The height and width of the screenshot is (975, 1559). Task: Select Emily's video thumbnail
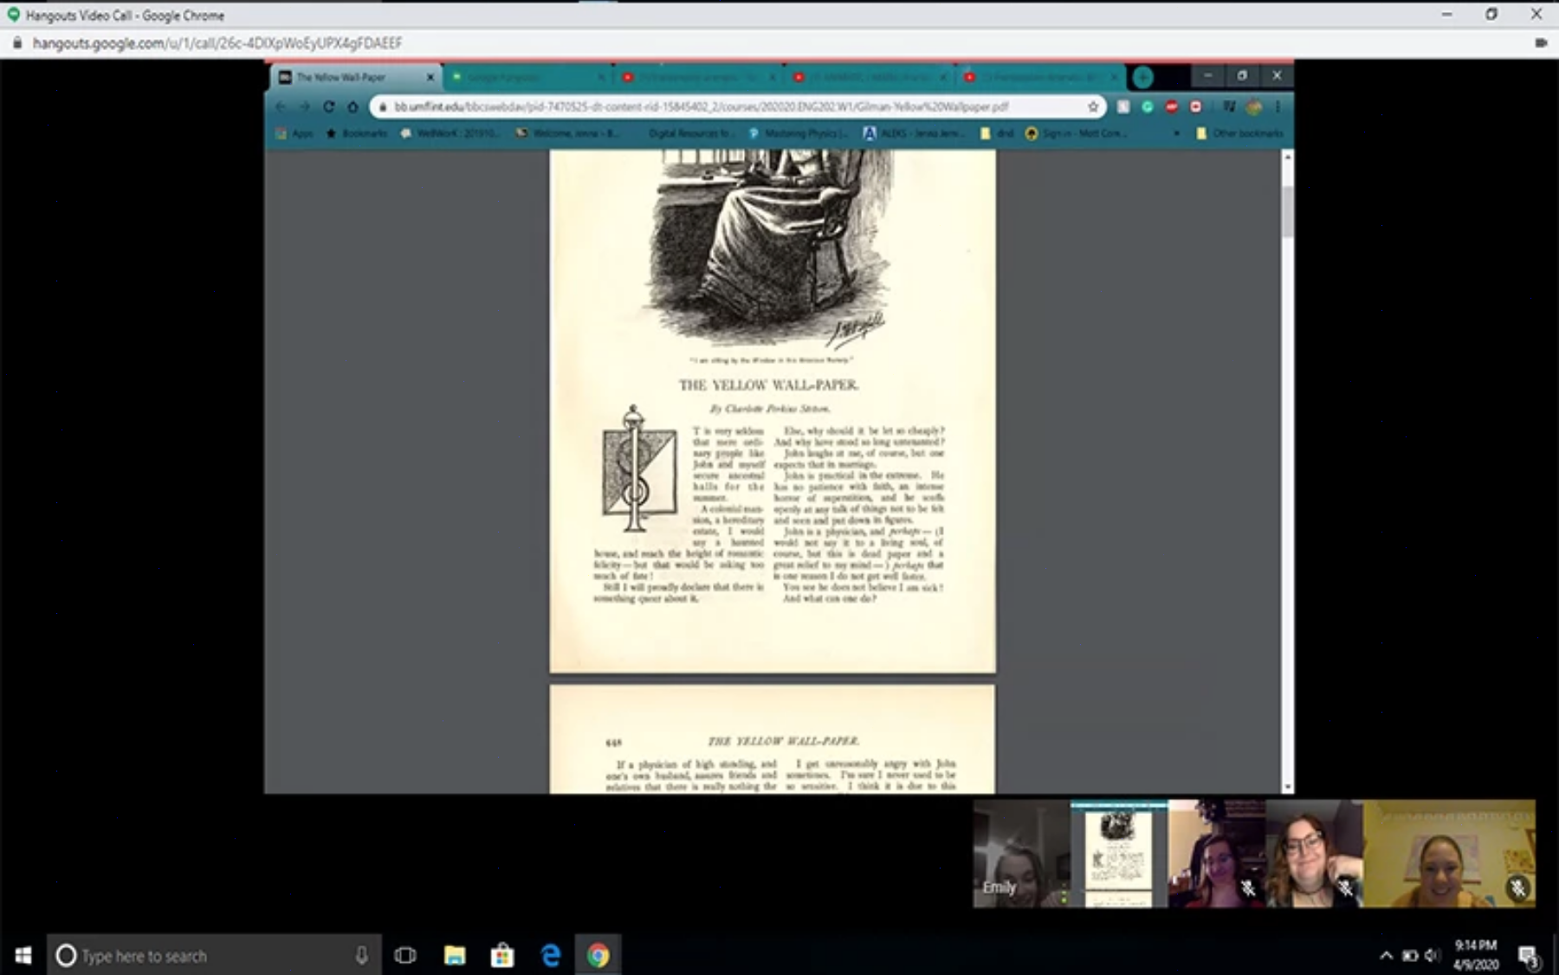click(1022, 854)
